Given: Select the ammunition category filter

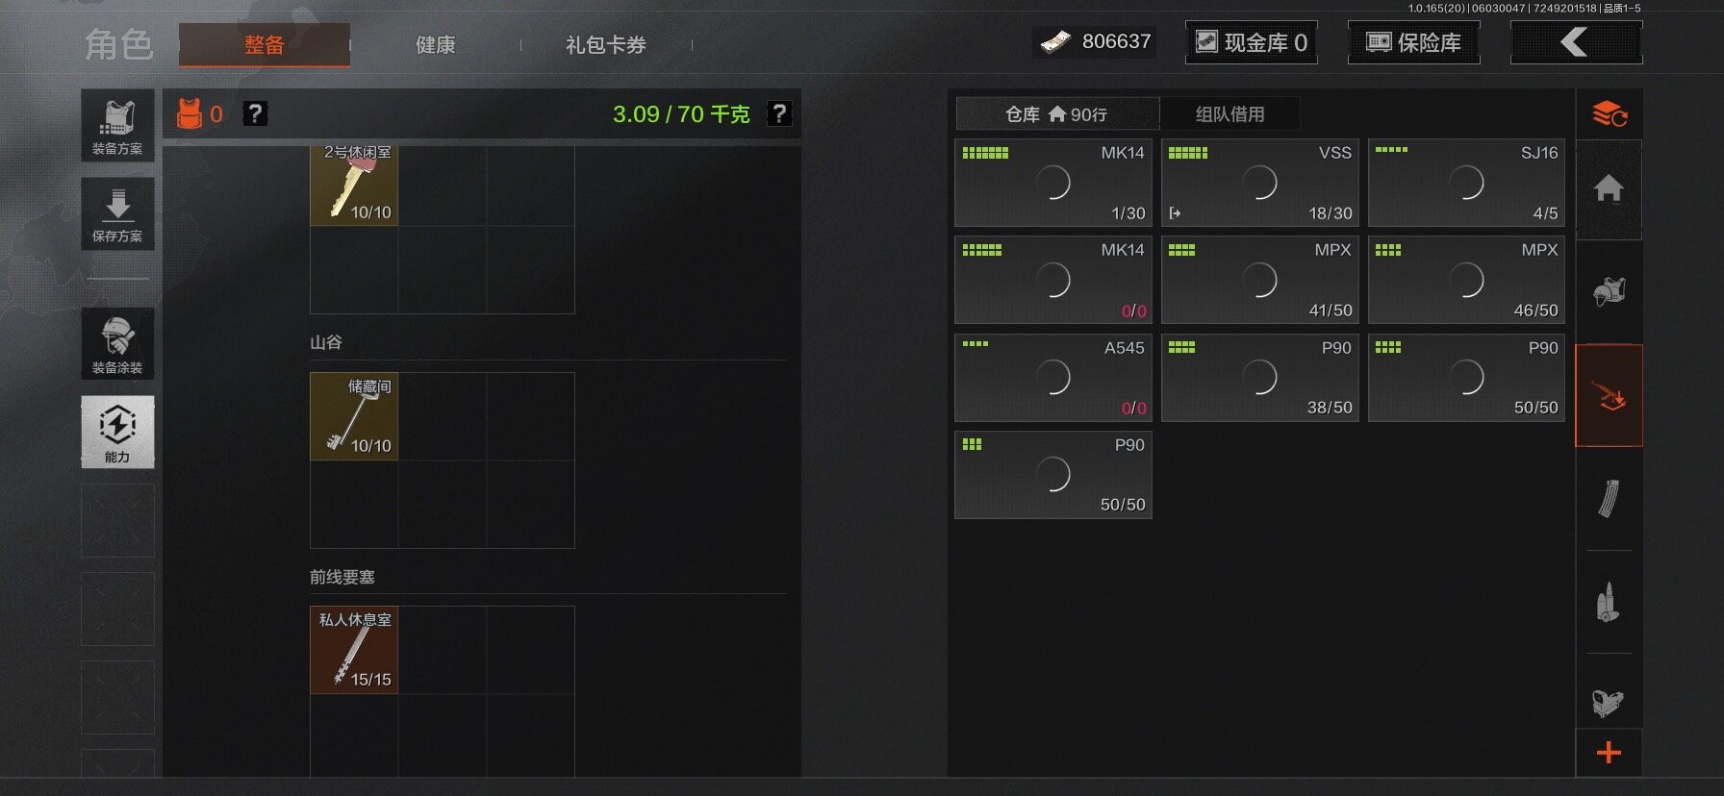Looking at the screenshot, I should [1609, 602].
